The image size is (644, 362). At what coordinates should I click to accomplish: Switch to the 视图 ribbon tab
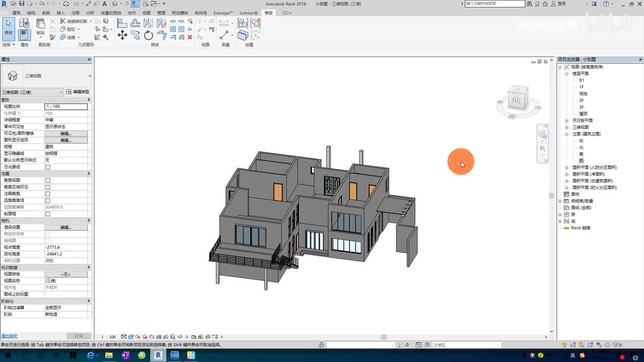[x=146, y=13]
